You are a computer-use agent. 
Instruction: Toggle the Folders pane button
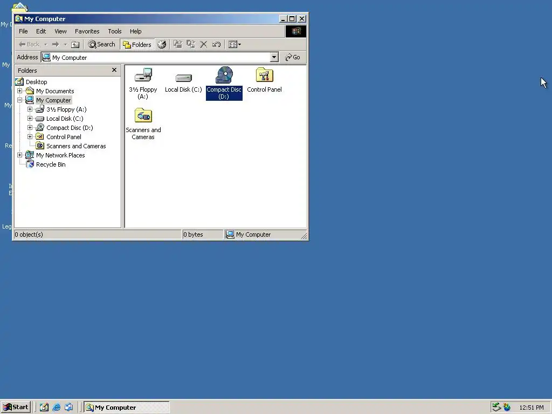pyautogui.click(x=137, y=44)
